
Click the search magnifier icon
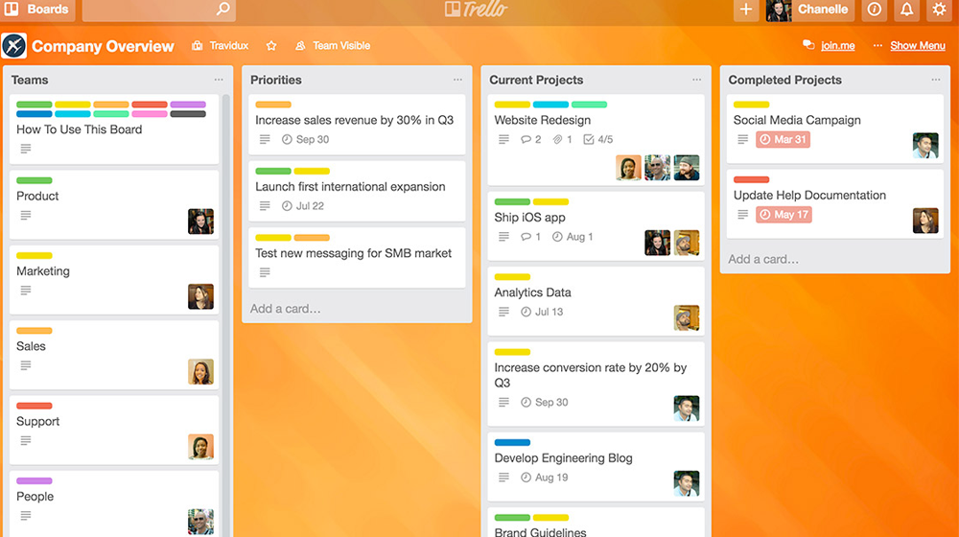point(223,10)
